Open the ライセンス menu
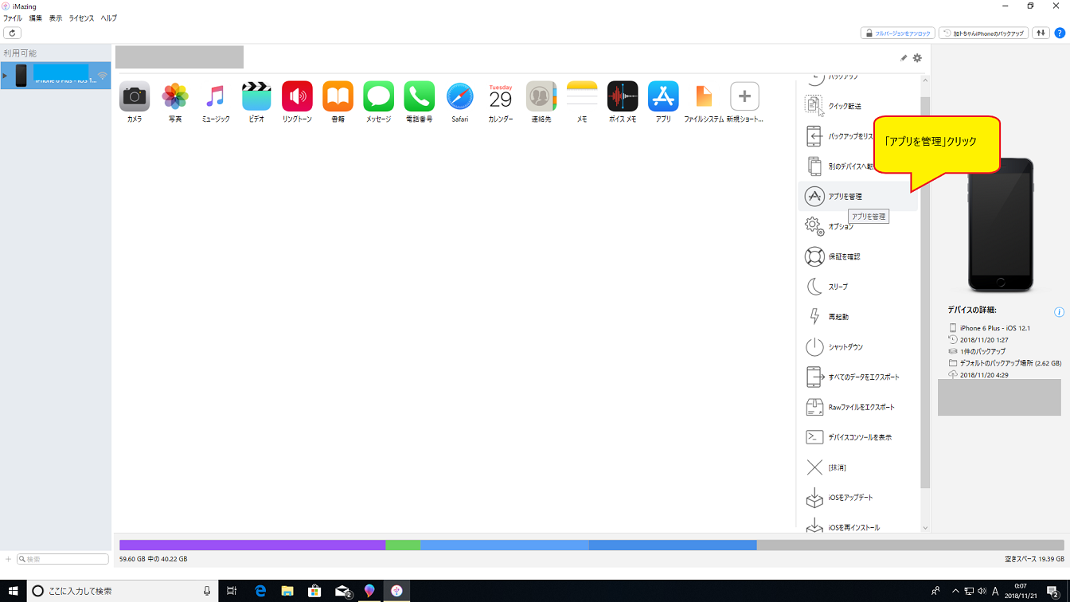1070x602 pixels. tap(81, 18)
